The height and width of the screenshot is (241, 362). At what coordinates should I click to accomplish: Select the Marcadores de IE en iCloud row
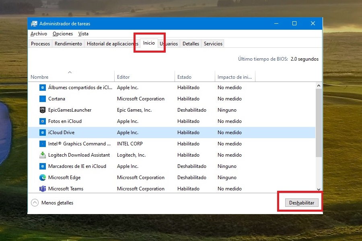(121, 166)
